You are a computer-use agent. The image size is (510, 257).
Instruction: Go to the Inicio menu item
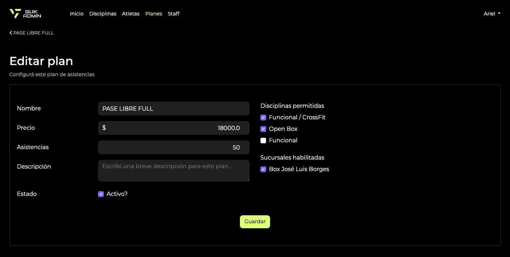point(76,14)
